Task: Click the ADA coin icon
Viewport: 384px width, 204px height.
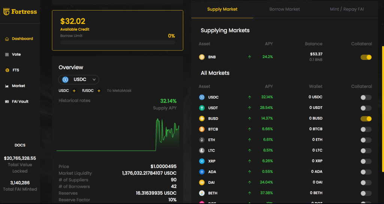Action: pyautogui.click(x=202, y=172)
